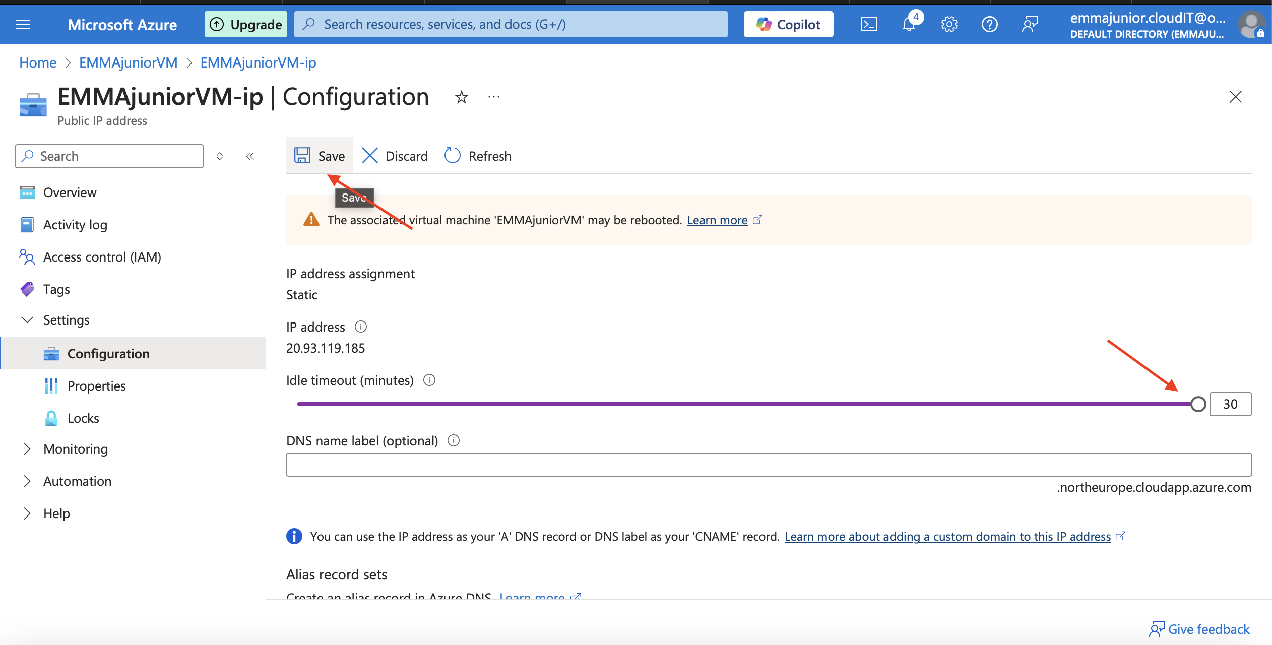The height and width of the screenshot is (645, 1272).
Task: Click Give feedback link
Action: 1199,629
